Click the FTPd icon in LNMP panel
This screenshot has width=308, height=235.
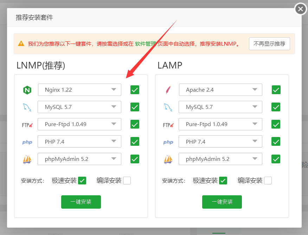click(27, 125)
